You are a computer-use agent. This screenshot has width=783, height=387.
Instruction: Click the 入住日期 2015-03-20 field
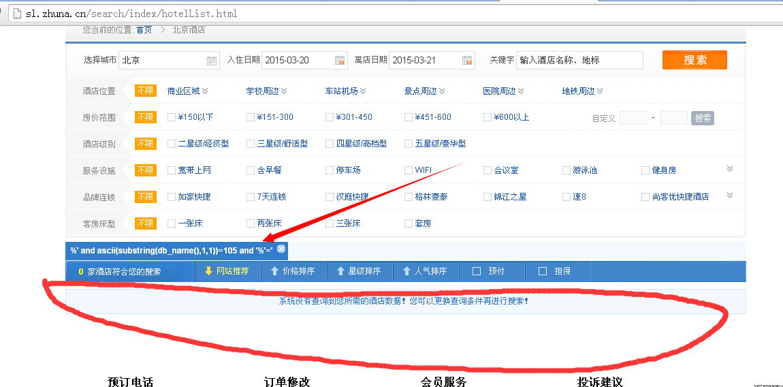point(304,61)
